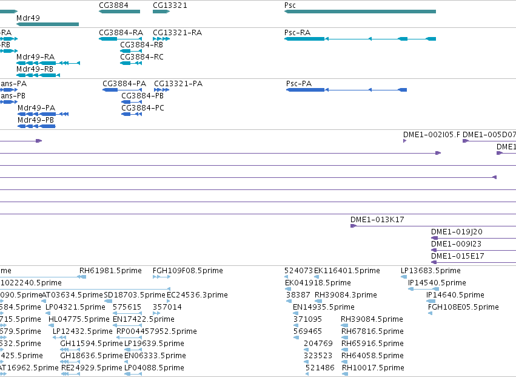Viewport: 516px width, 377px height.
Task: Select transcript CG3884-RB label
Action: pyautogui.click(x=141, y=45)
